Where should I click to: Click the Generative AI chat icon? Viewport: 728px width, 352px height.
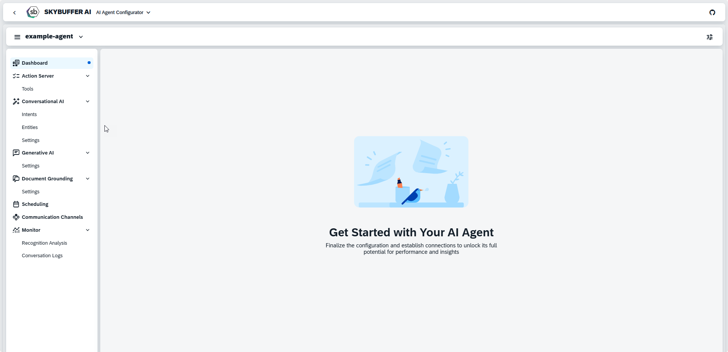[x=16, y=153]
